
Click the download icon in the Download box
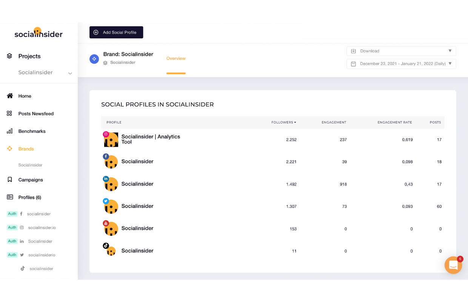point(354,51)
